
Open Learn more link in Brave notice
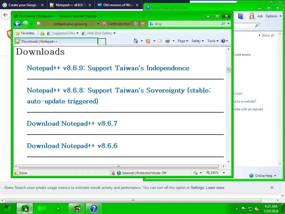215,188
